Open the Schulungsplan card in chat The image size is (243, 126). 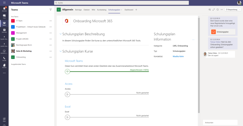(x=223, y=32)
